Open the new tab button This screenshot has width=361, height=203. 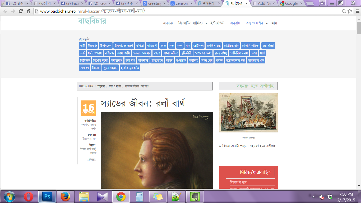click(310, 3)
